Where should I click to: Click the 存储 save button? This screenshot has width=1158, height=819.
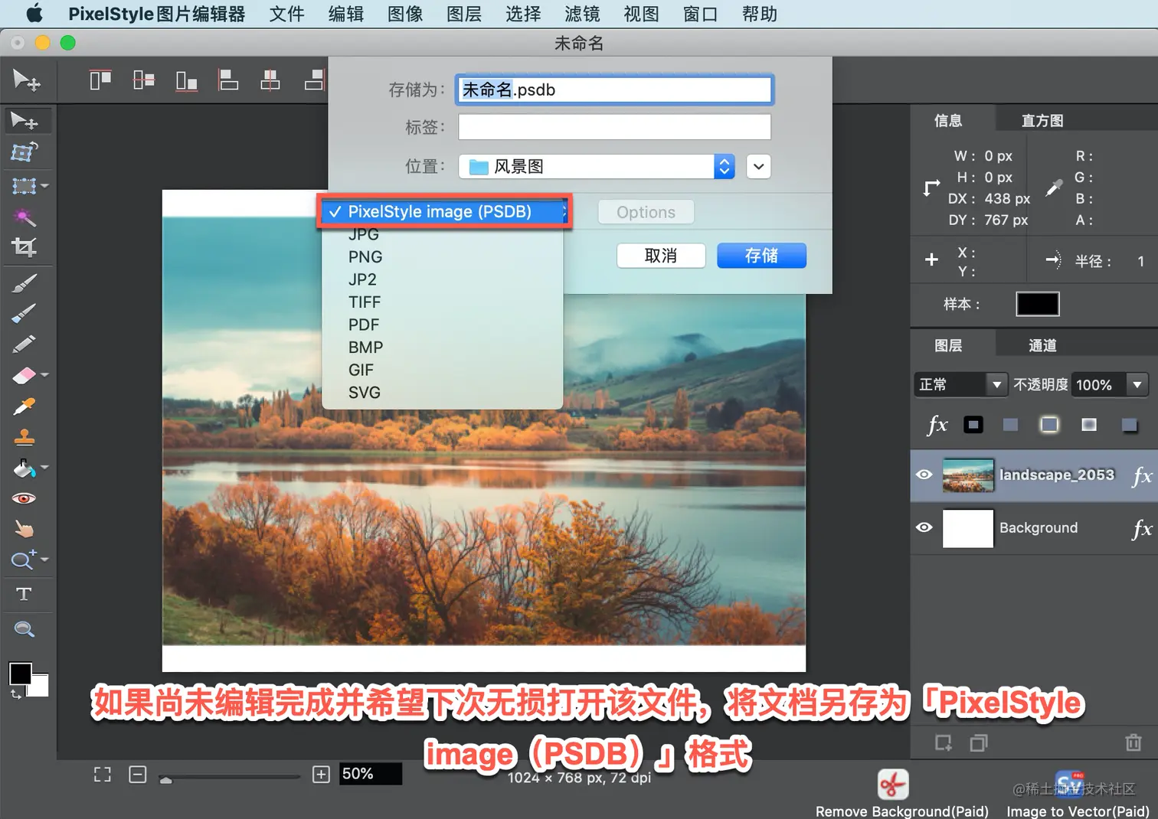[761, 256]
